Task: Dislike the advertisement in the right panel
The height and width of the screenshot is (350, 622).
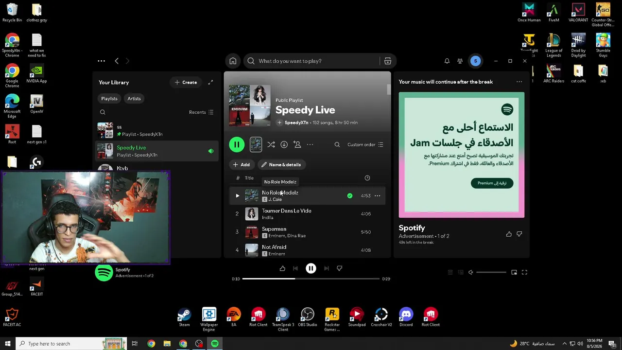Action: pyautogui.click(x=519, y=234)
